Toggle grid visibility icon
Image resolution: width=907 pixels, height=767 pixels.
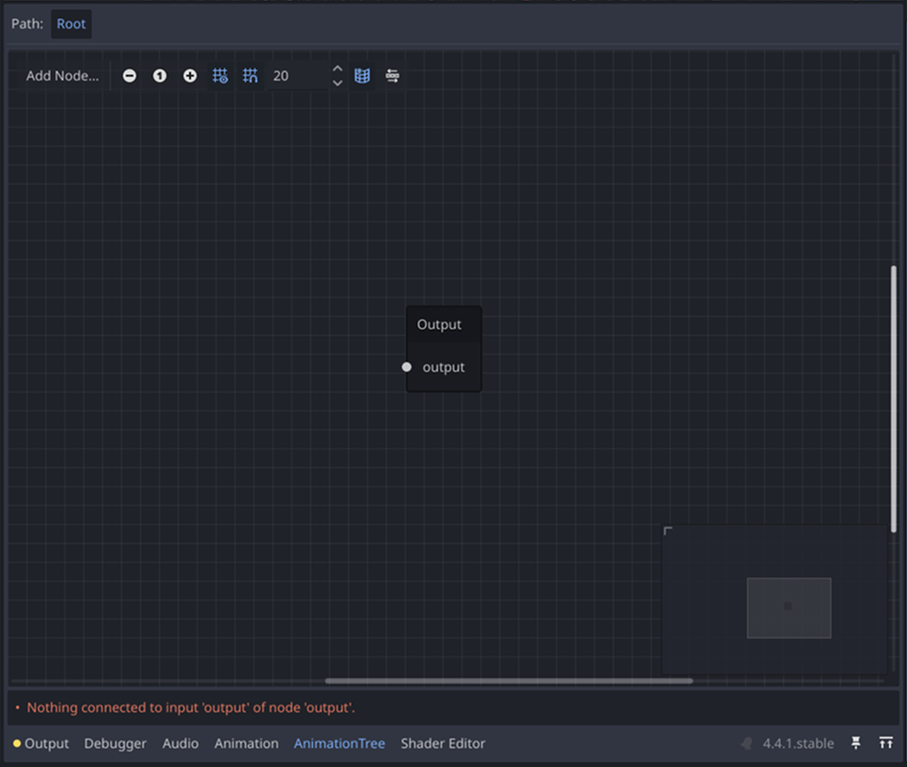(219, 76)
